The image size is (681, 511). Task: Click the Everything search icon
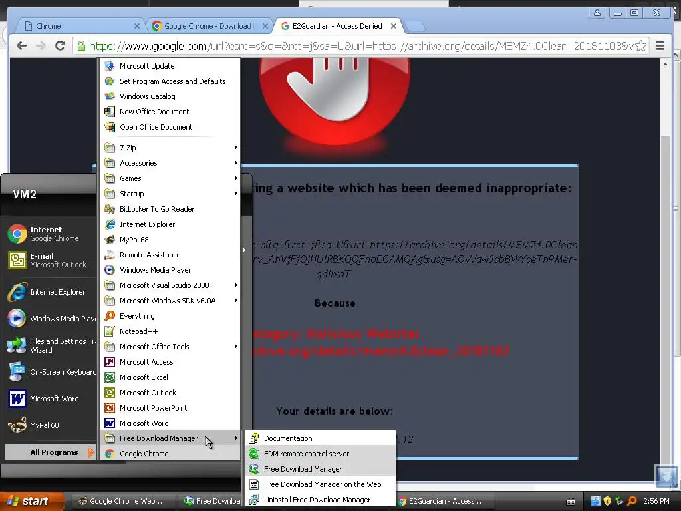(110, 316)
